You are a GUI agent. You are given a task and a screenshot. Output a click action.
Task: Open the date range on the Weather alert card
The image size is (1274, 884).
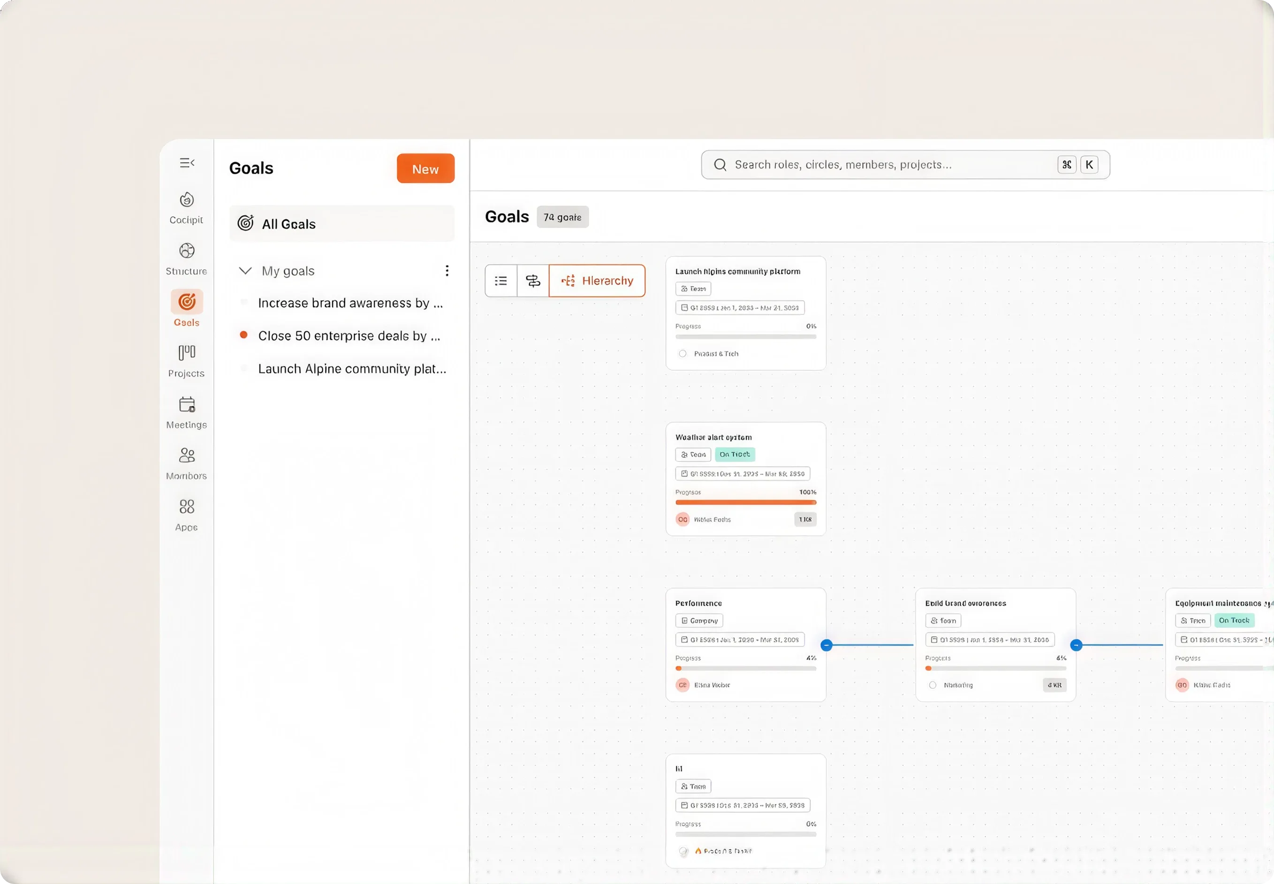(x=743, y=474)
